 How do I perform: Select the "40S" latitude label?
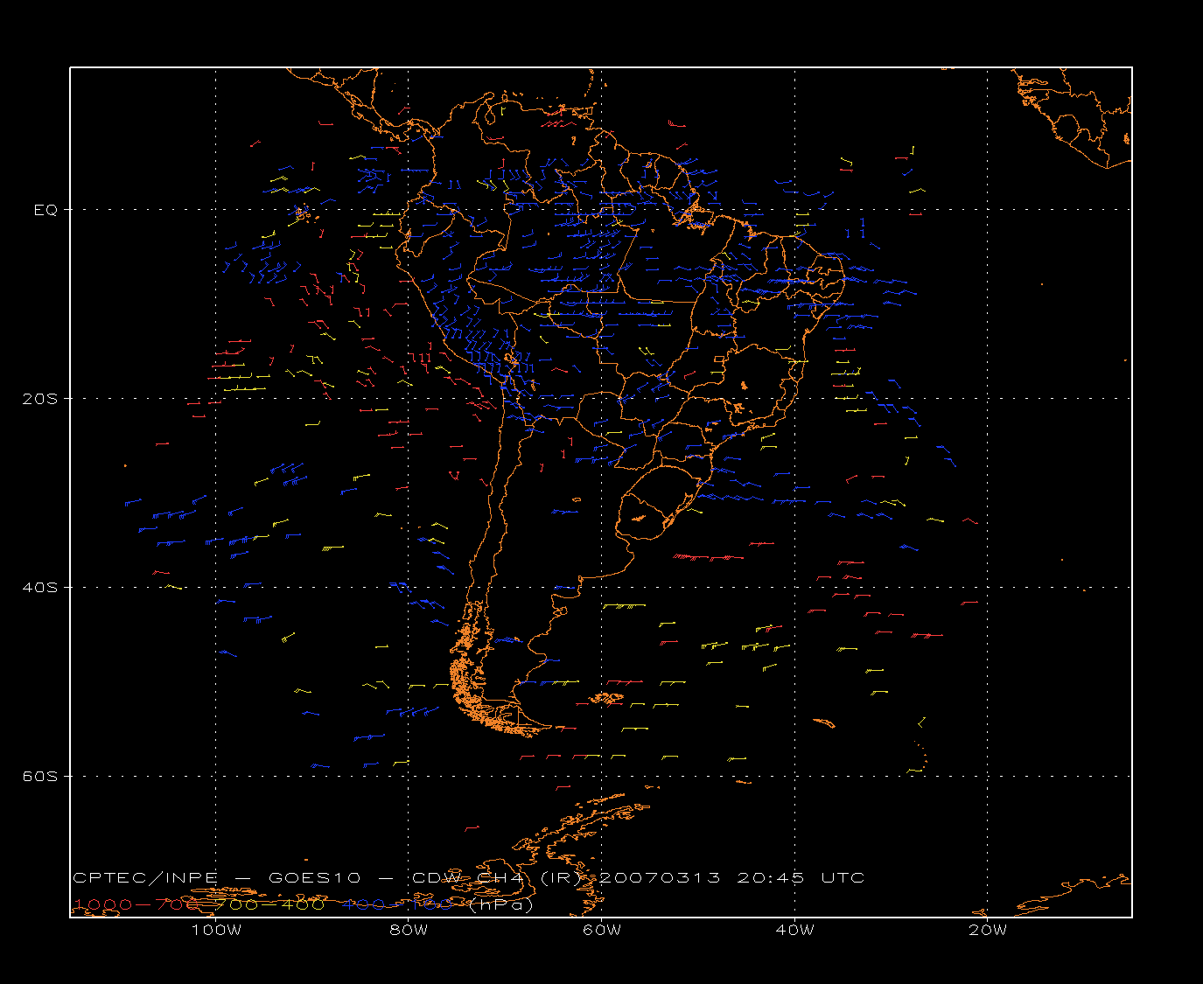click(x=39, y=588)
